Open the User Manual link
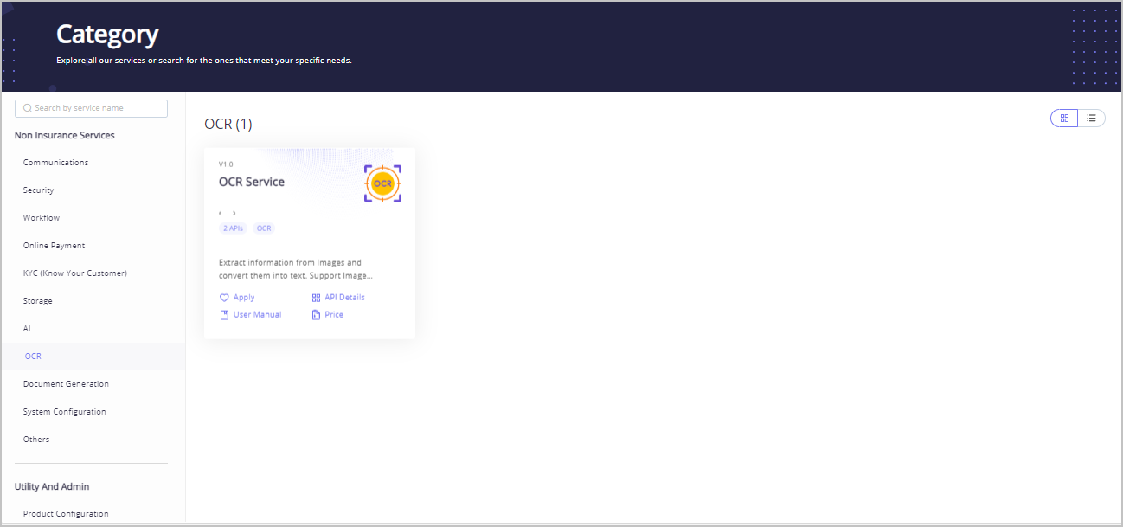The height and width of the screenshot is (527, 1123). [x=257, y=314]
